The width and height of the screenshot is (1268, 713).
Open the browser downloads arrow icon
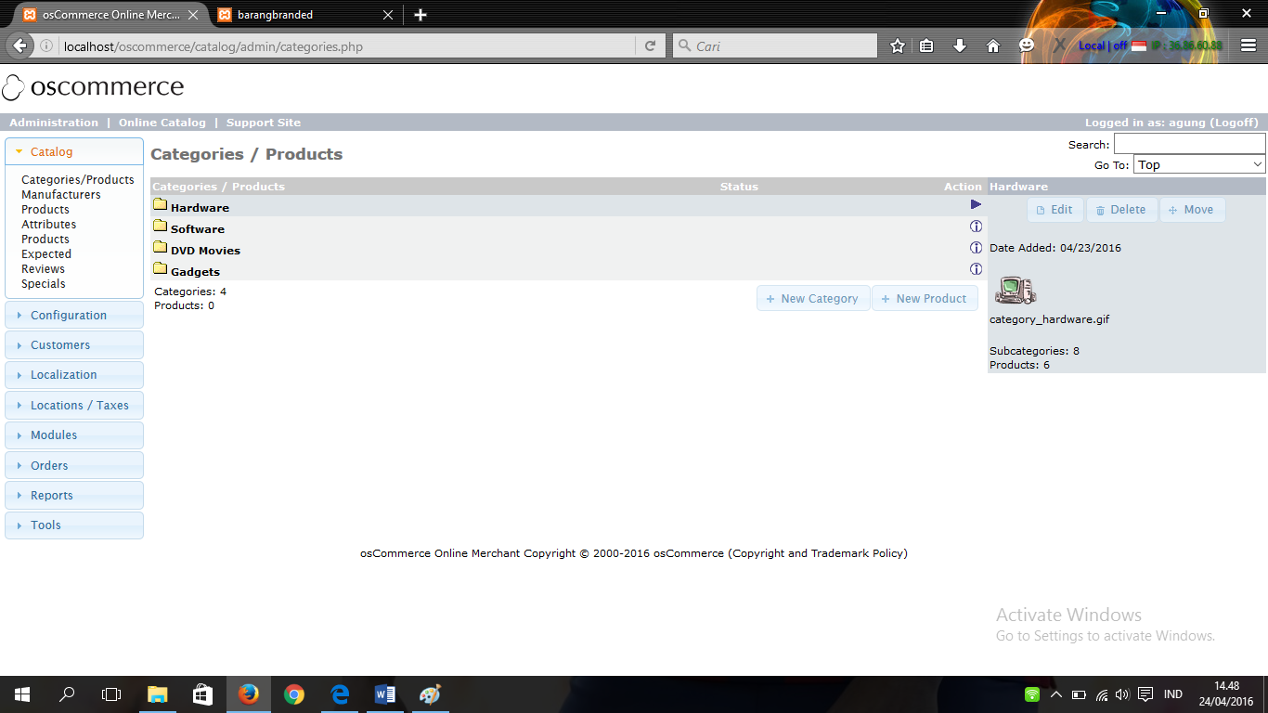click(x=960, y=45)
